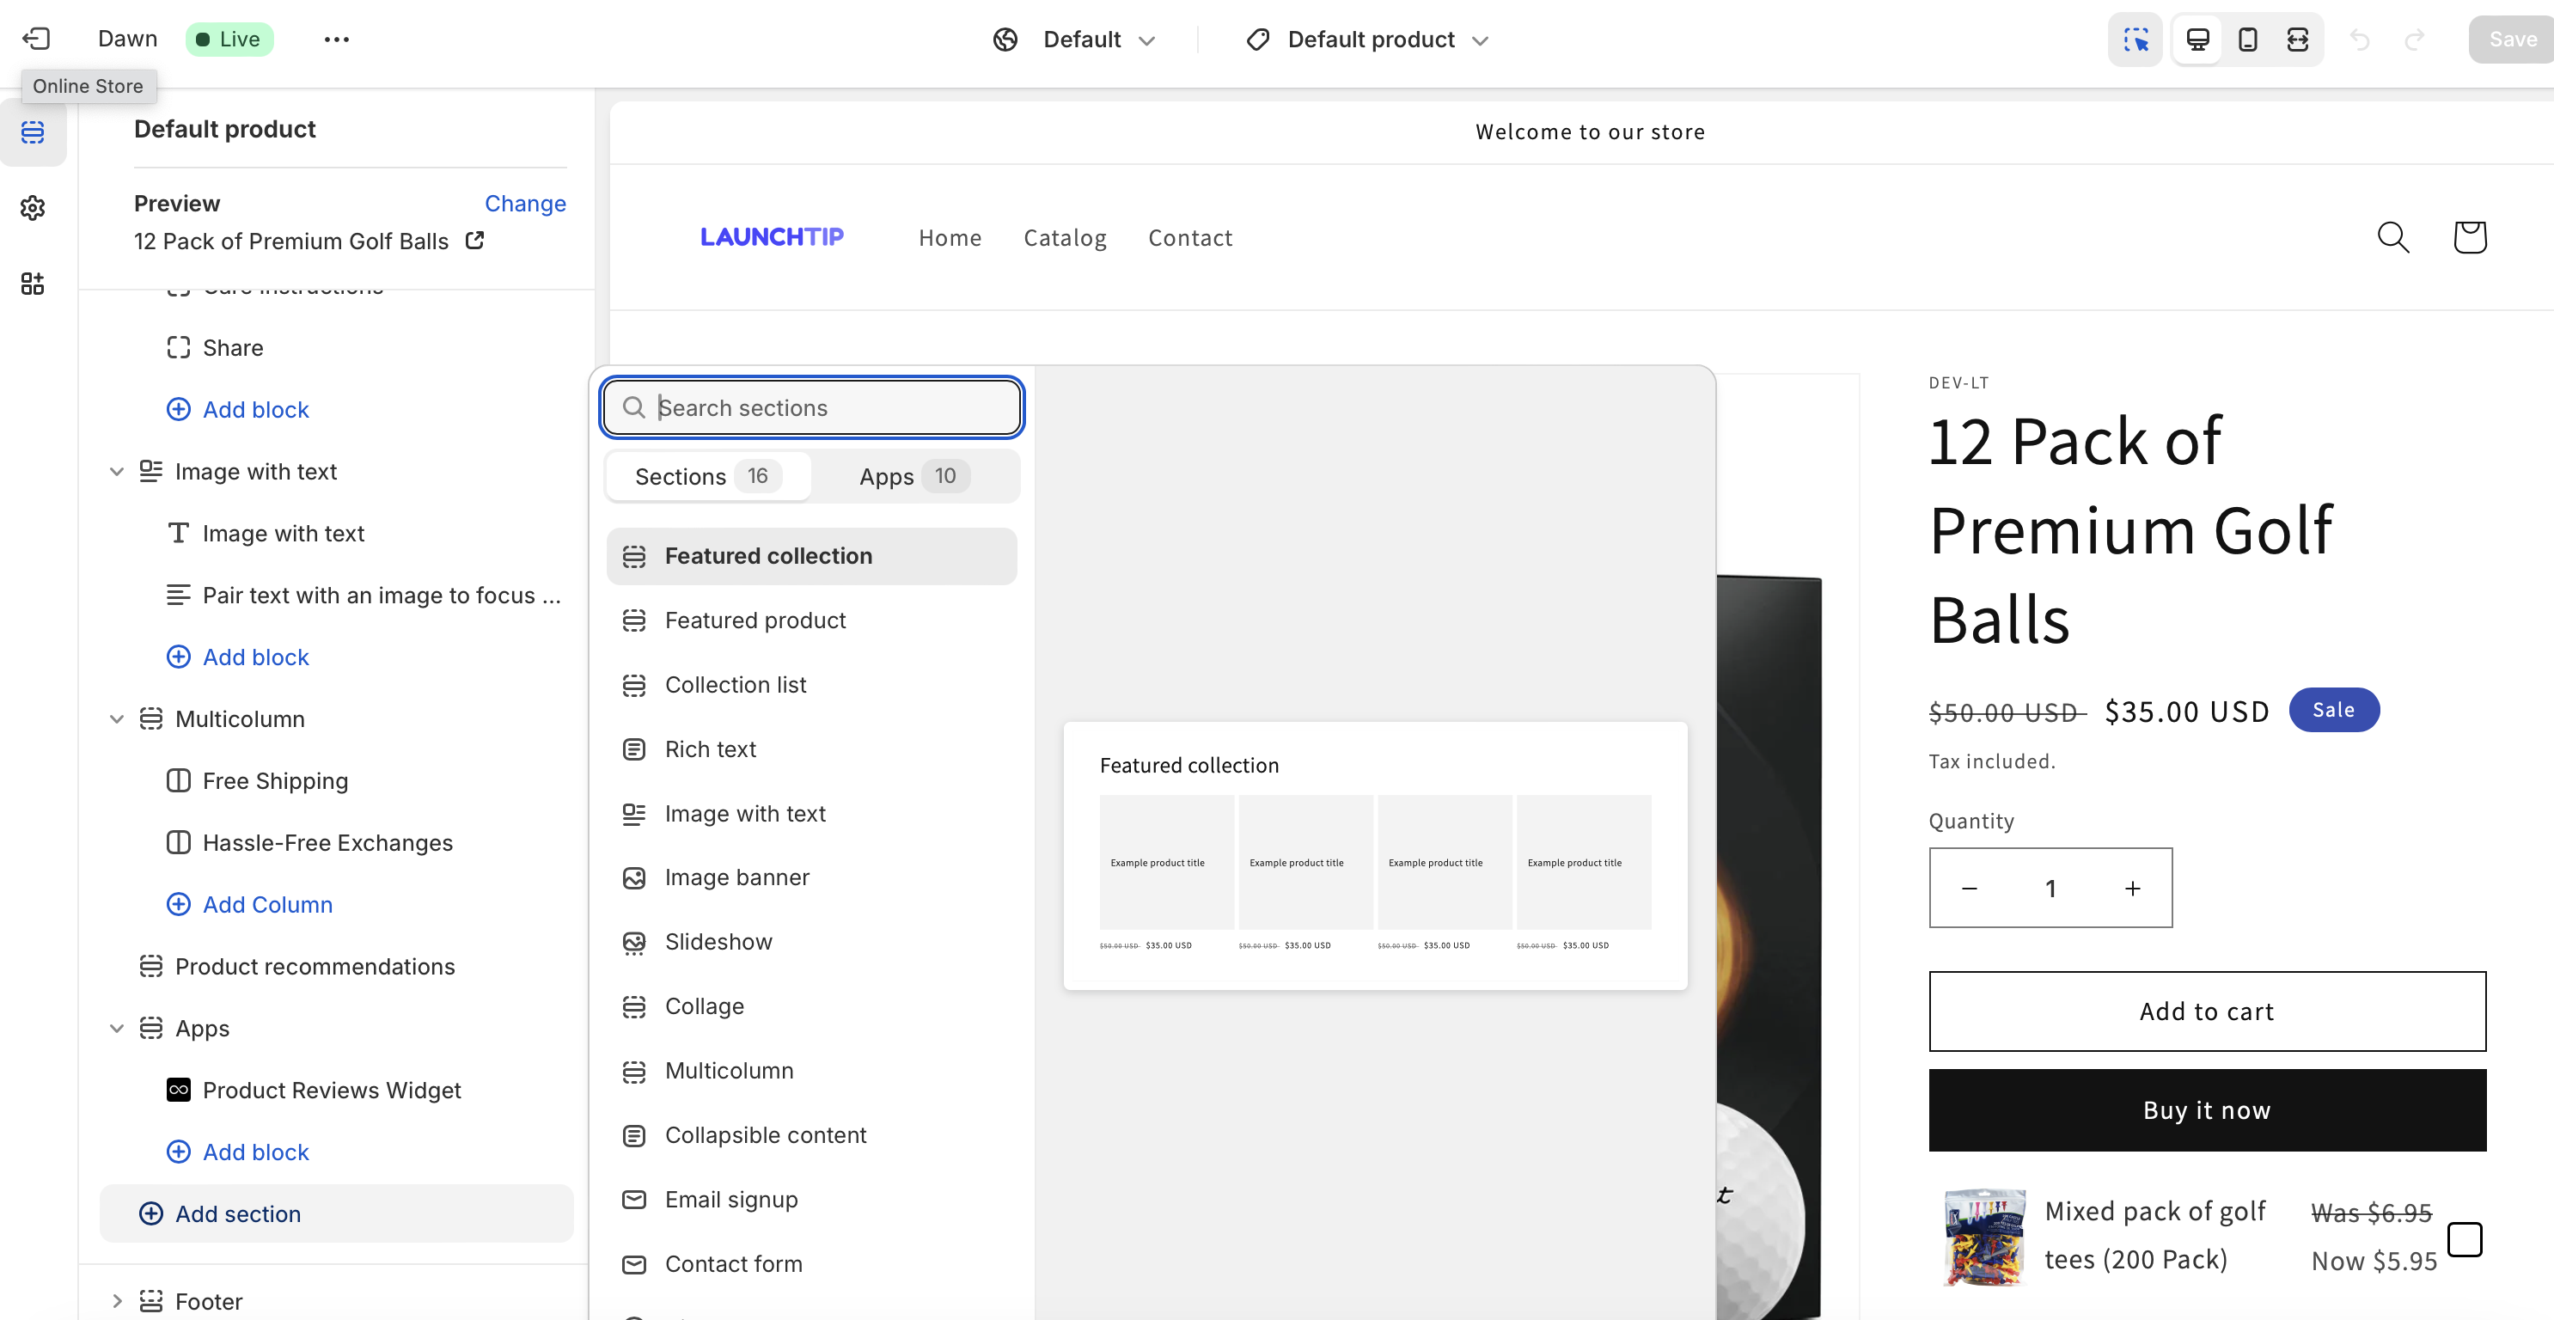Click the plus quantity button
This screenshot has width=2554, height=1320.
[x=2132, y=889]
